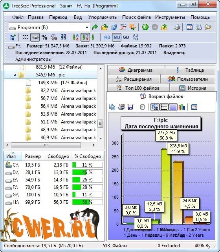
Task: Sort drives by Свободно column header
Action: tap(58, 156)
